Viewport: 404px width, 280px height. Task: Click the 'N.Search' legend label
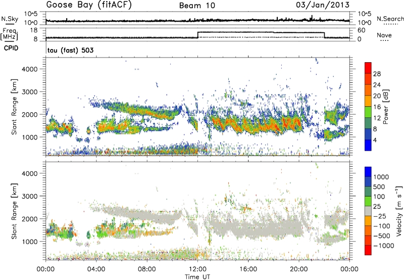click(x=390, y=19)
